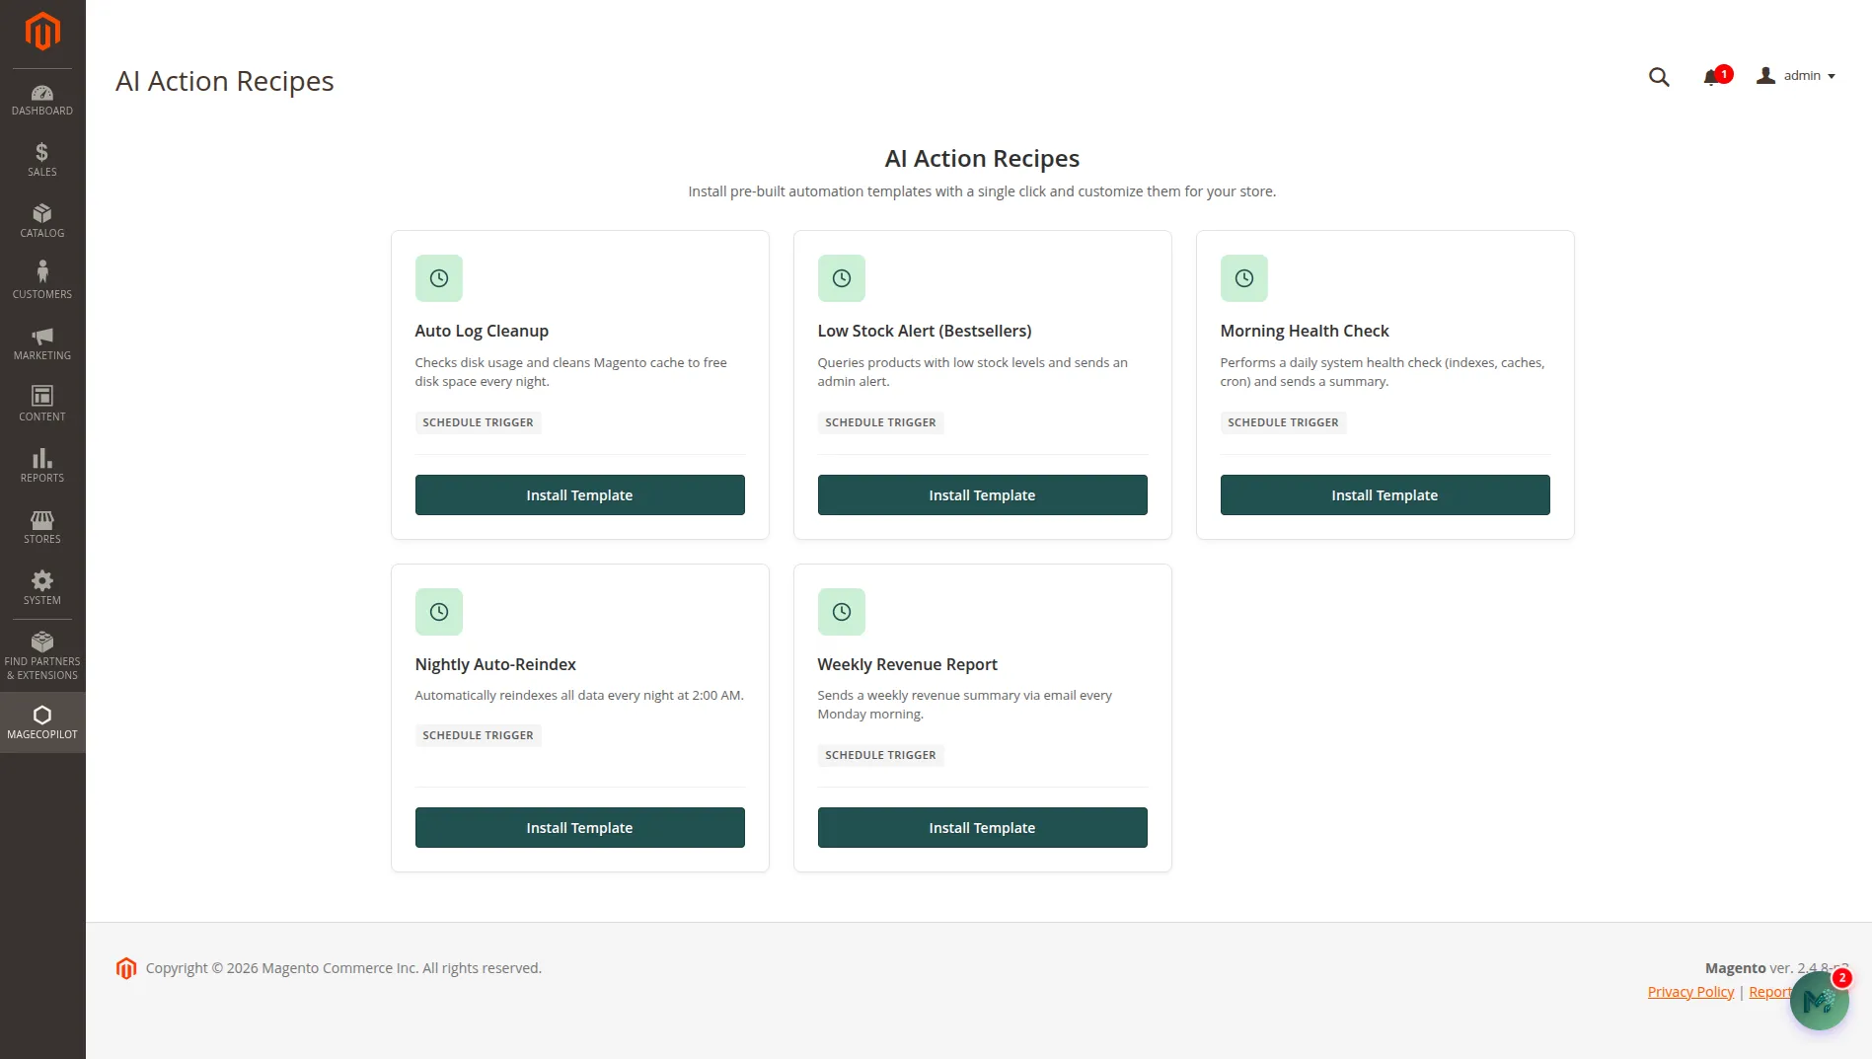Click the top-left AI Action Recipes page title
This screenshot has width=1872, height=1059.
(225, 81)
